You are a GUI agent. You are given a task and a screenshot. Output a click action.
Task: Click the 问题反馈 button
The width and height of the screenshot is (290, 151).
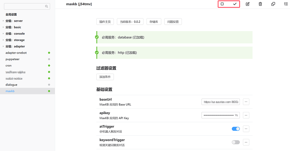tap(173, 22)
